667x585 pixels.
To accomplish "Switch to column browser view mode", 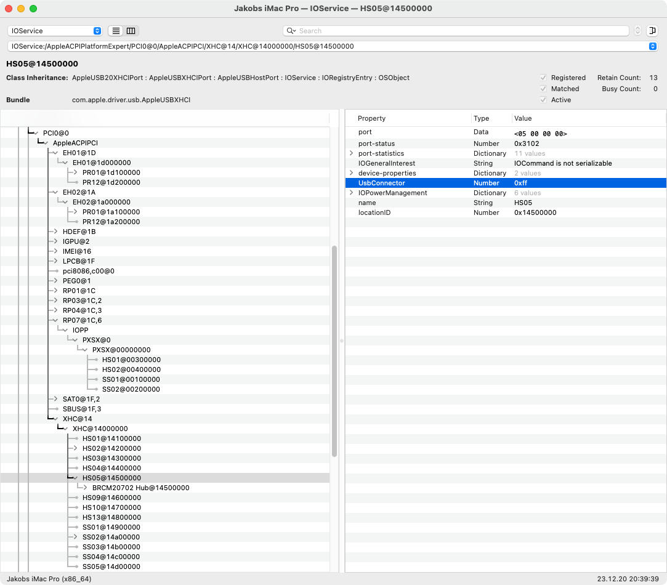I will point(131,31).
